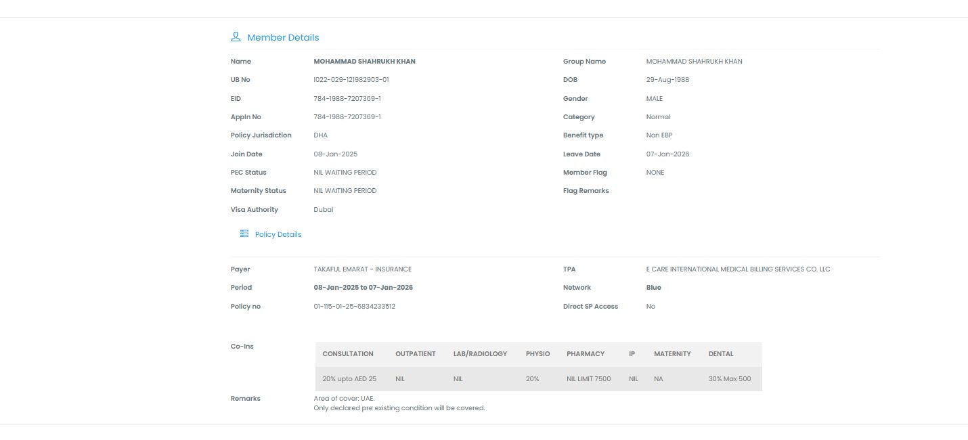The height and width of the screenshot is (440, 968).
Task: Select the PHARMACY column header
Action: coord(586,354)
